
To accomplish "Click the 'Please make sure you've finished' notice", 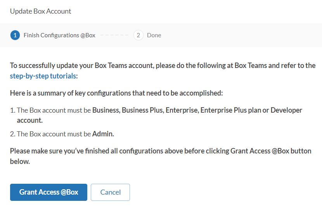I will click(x=161, y=156).
